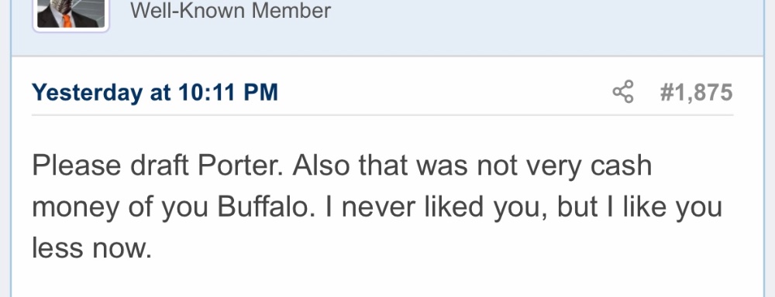
Task: Click the word "money" in the message
Action: (76, 208)
